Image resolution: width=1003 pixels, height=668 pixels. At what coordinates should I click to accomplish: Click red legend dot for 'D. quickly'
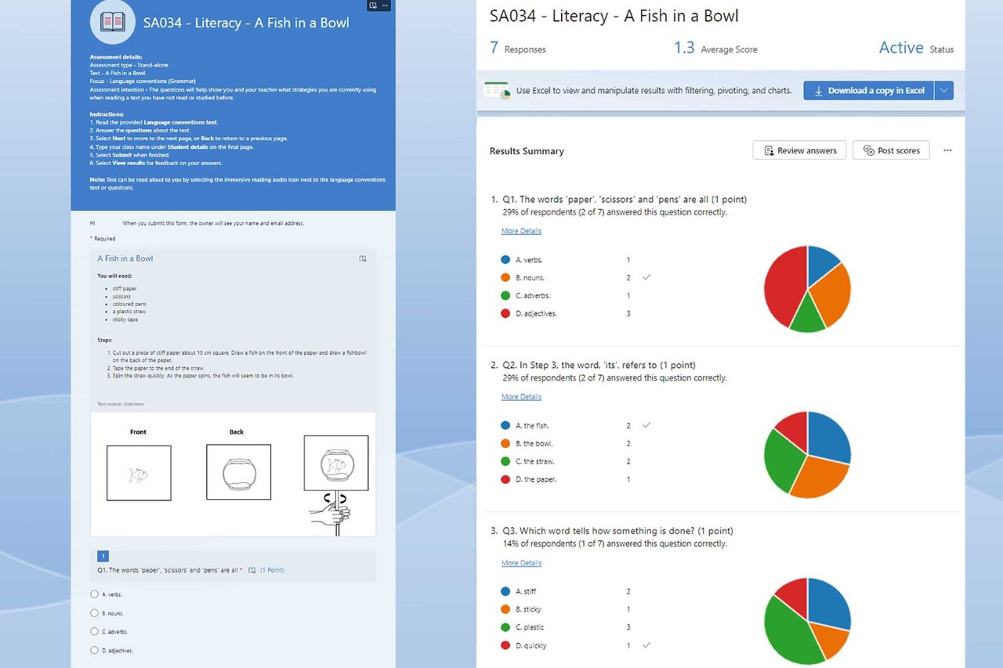tap(505, 645)
